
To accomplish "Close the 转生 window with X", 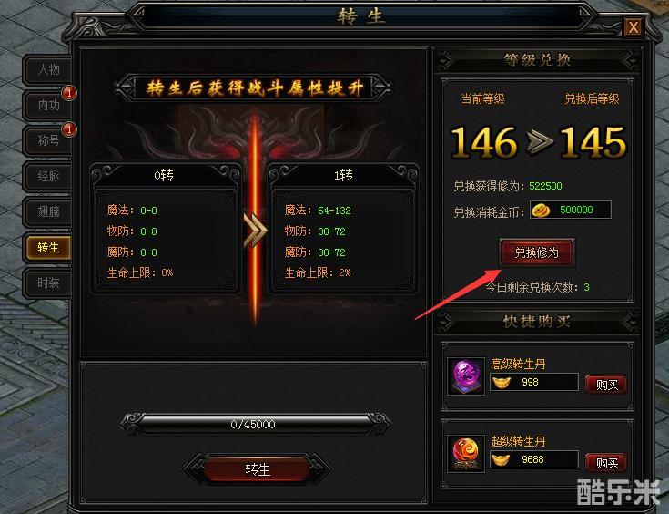I will 634,27.
